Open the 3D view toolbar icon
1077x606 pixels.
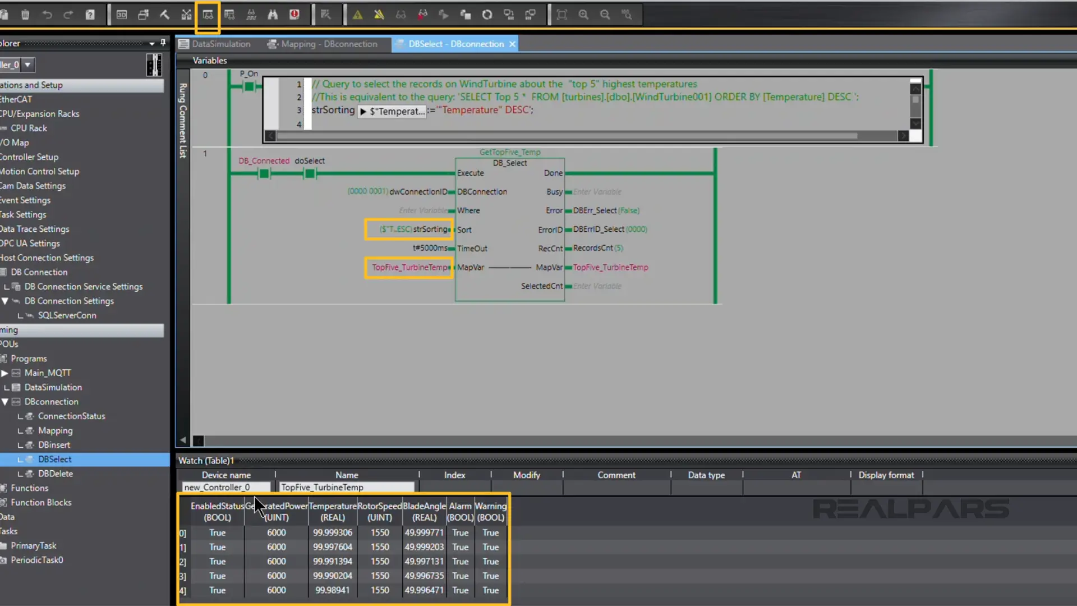(122, 15)
